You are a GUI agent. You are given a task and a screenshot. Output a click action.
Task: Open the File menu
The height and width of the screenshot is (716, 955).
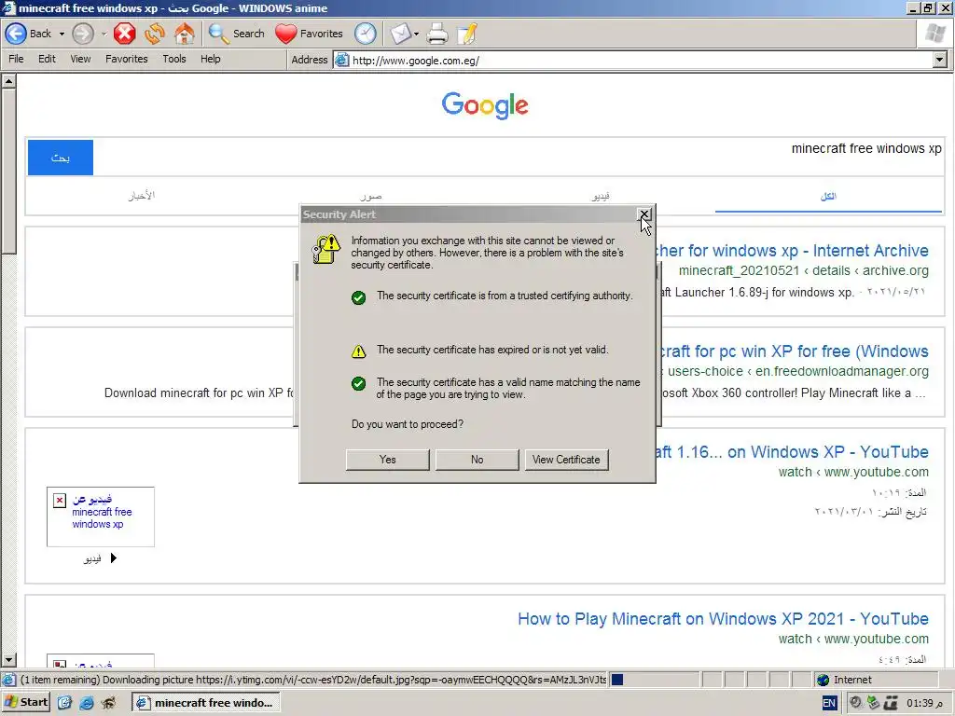click(x=17, y=59)
